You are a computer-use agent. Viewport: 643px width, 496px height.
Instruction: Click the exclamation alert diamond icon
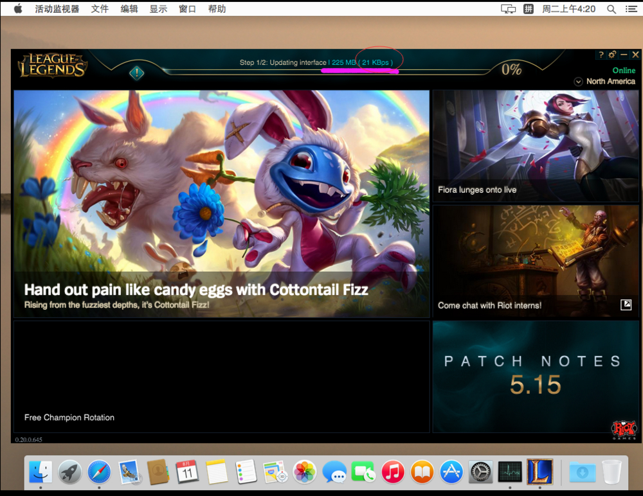(x=136, y=73)
